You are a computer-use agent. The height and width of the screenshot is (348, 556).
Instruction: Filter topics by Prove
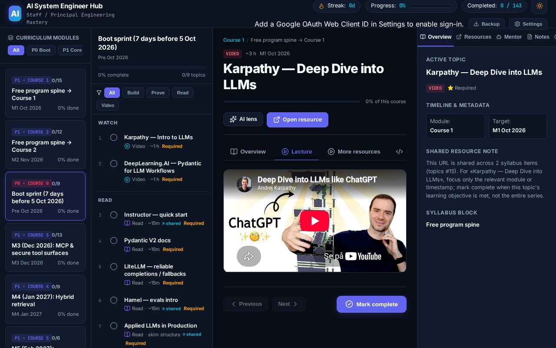tap(158, 93)
